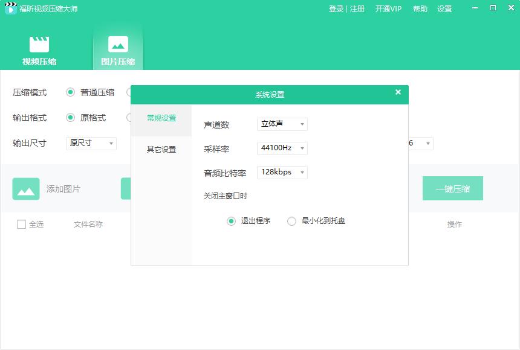Select the 视频压缩 film icon tab
The width and height of the screenshot is (520, 350).
coord(40,48)
